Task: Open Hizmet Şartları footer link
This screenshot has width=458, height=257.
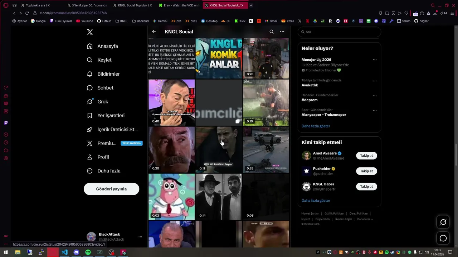Action: 310,213
